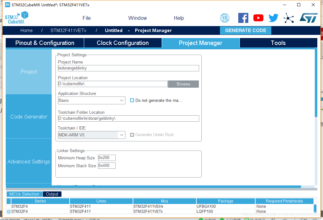Click the STM32F411VETx breadcrumb
Image resolution: width=323 pixels, height=220 pixels.
[x=68, y=30]
